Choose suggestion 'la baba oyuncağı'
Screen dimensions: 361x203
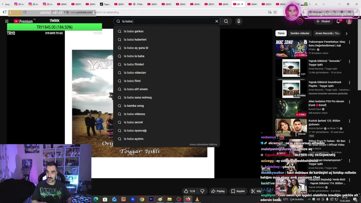point(166,131)
